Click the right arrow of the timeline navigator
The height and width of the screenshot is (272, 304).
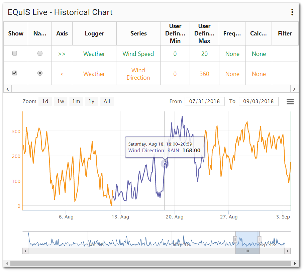coord(288,251)
